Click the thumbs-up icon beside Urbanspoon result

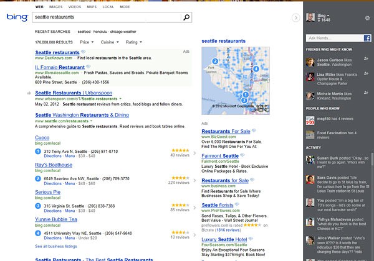(x=29, y=93)
